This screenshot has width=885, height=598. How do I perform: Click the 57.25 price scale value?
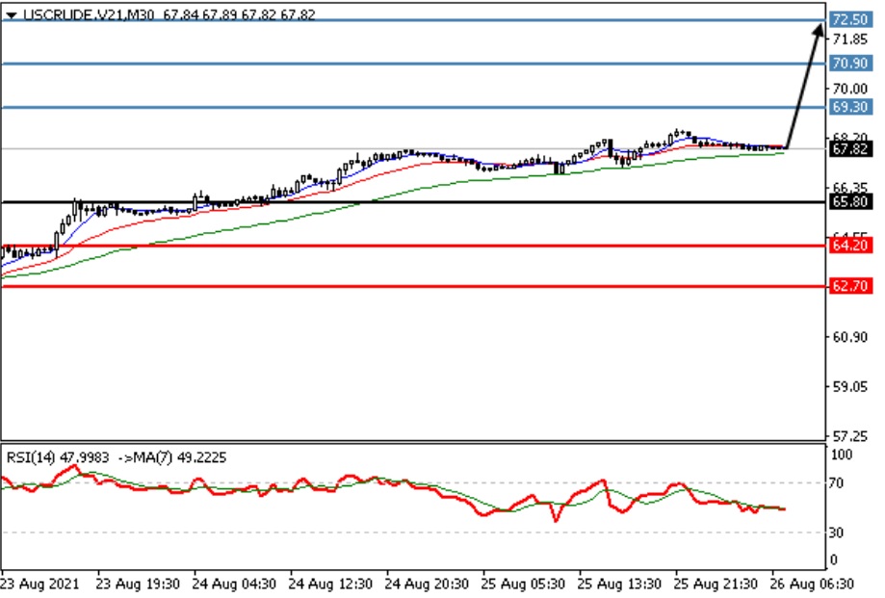pos(850,436)
